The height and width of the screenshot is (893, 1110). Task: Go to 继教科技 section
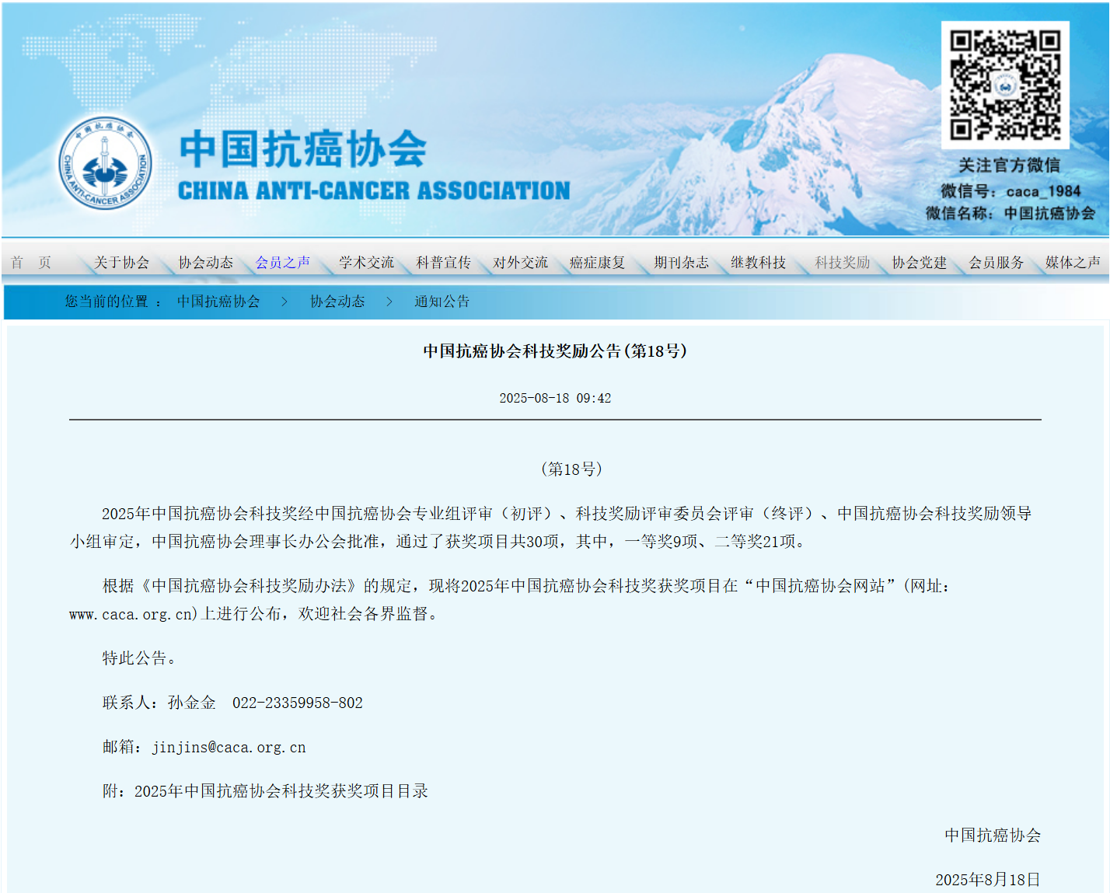(758, 263)
